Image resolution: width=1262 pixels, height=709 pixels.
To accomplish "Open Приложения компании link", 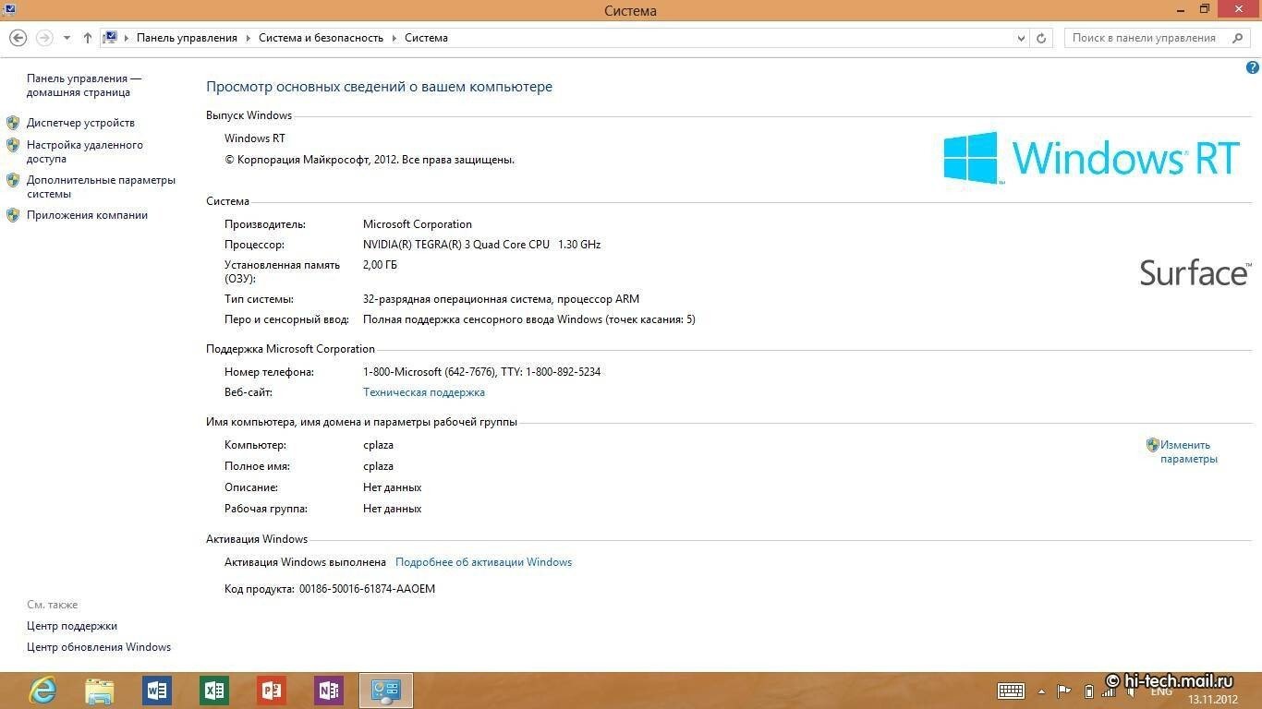I will pyautogui.click(x=87, y=215).
